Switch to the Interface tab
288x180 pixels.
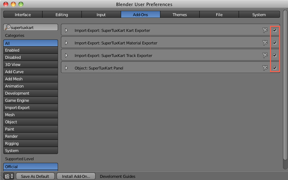click(23, 14)
